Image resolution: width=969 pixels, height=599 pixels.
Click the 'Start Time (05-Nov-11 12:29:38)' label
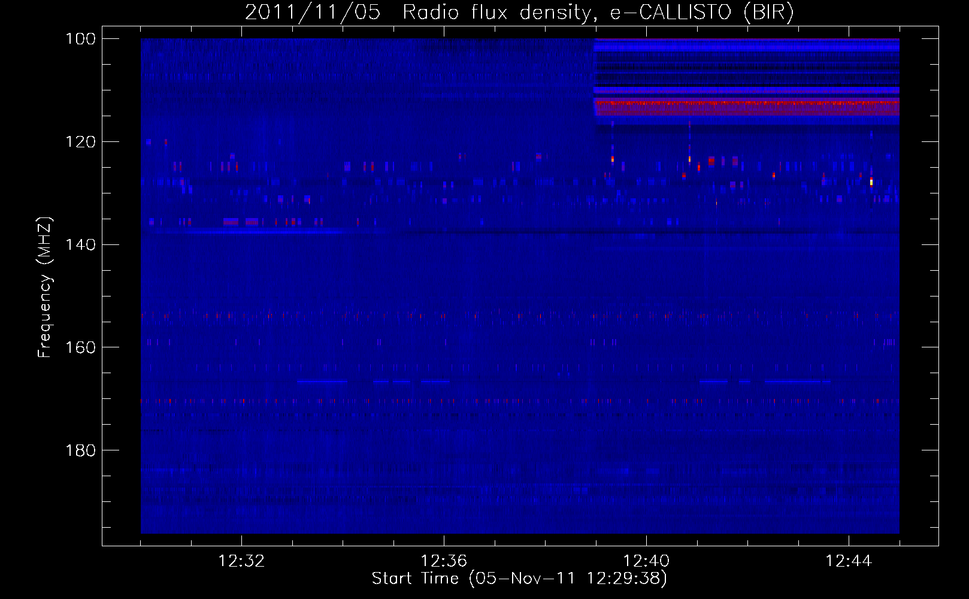pos(519,579)
